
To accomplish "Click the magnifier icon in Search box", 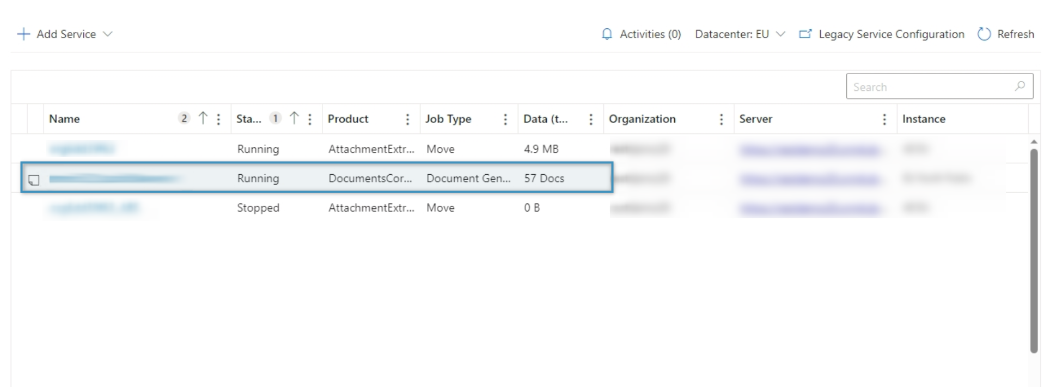I will (1020, 87).
